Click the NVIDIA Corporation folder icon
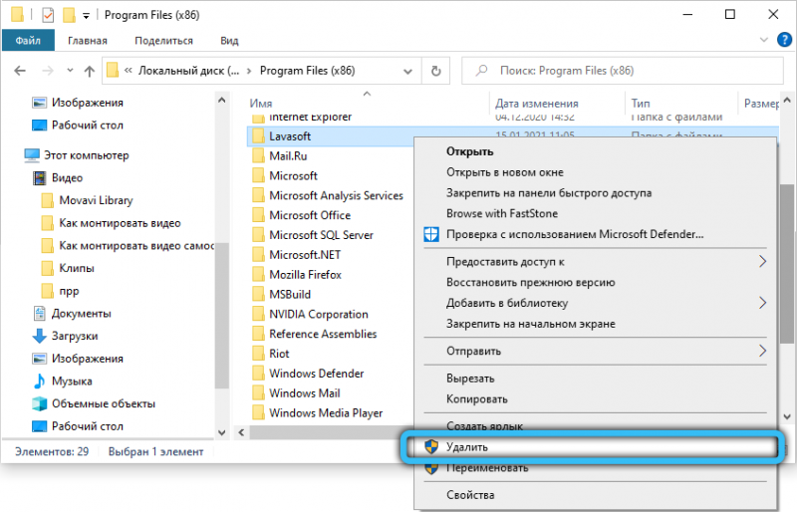Screen dimensions: 797x512 [x=258, y=314]
